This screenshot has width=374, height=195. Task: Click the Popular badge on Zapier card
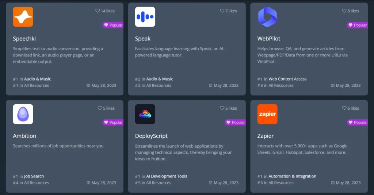(357, 122)
